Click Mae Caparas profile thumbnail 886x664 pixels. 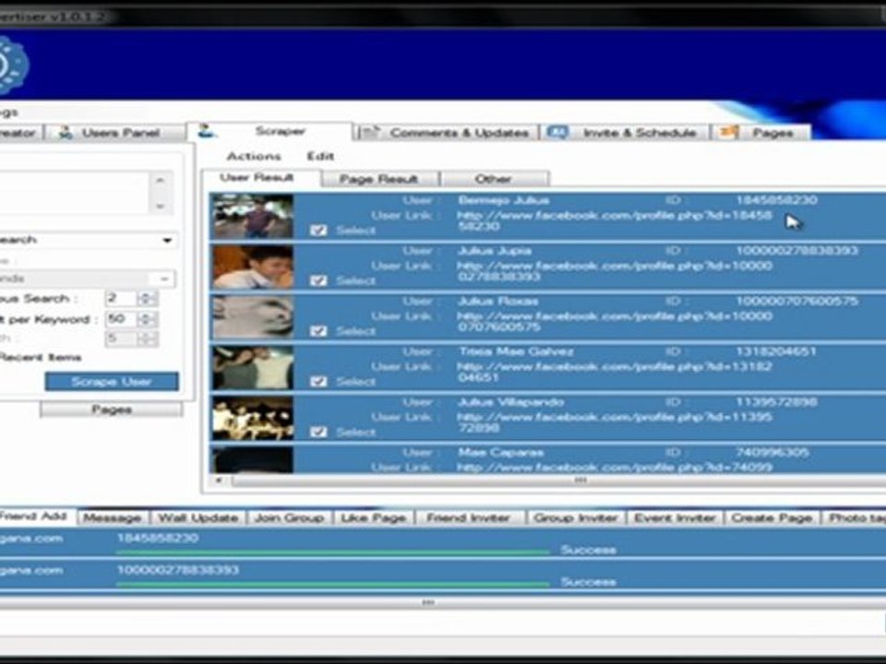click(253, 459)
